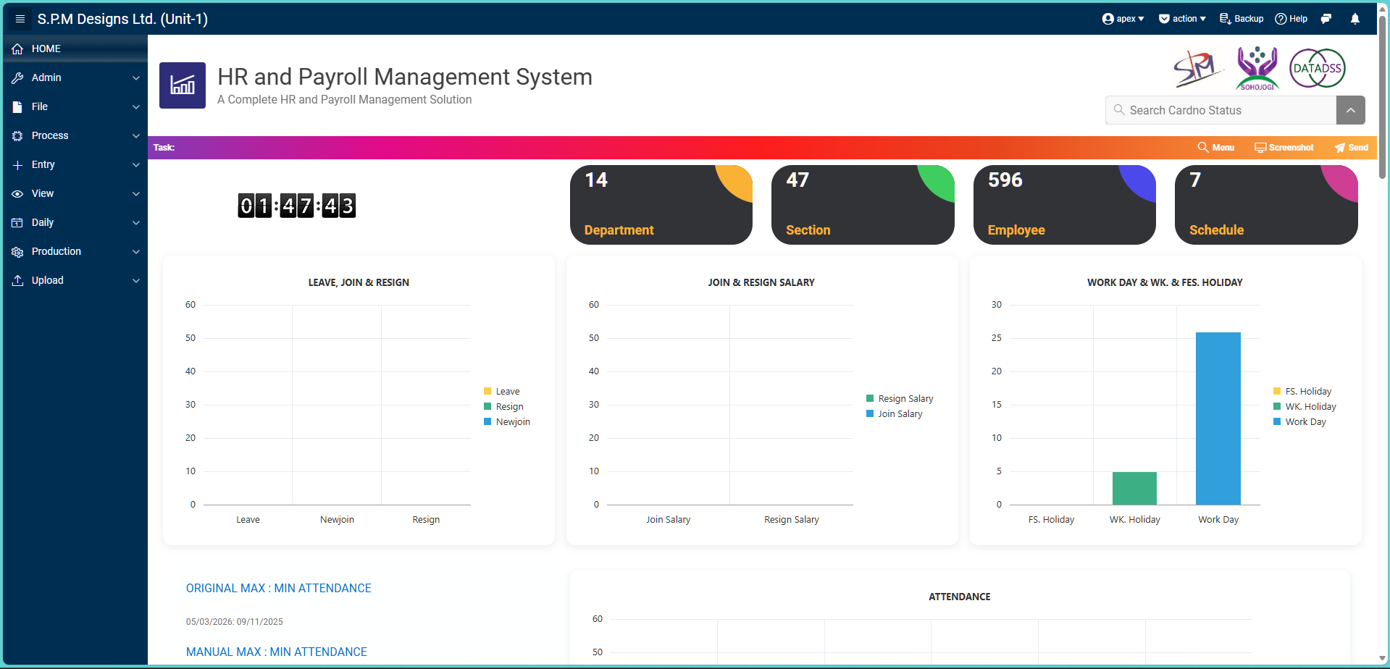1390x669 pixels.
Task: Open the action dropdown menu
Action: pyautogui.click(x=1182, y=19)
